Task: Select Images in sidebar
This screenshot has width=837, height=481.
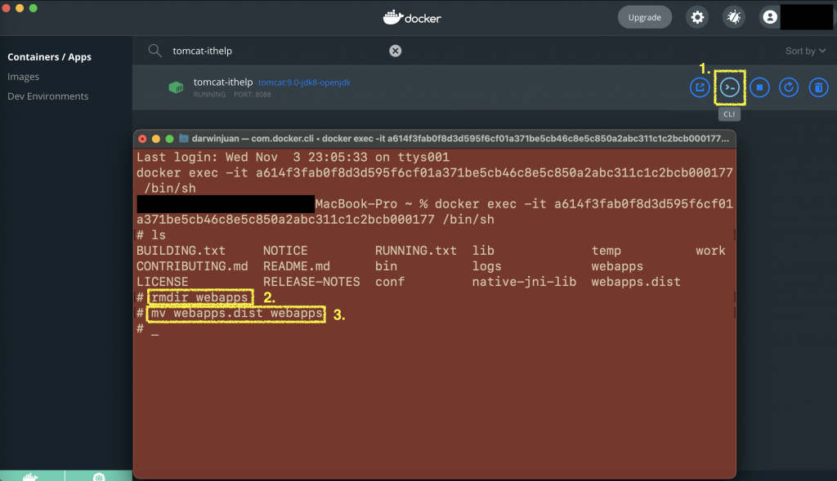Action: click(x=23, y=76)
